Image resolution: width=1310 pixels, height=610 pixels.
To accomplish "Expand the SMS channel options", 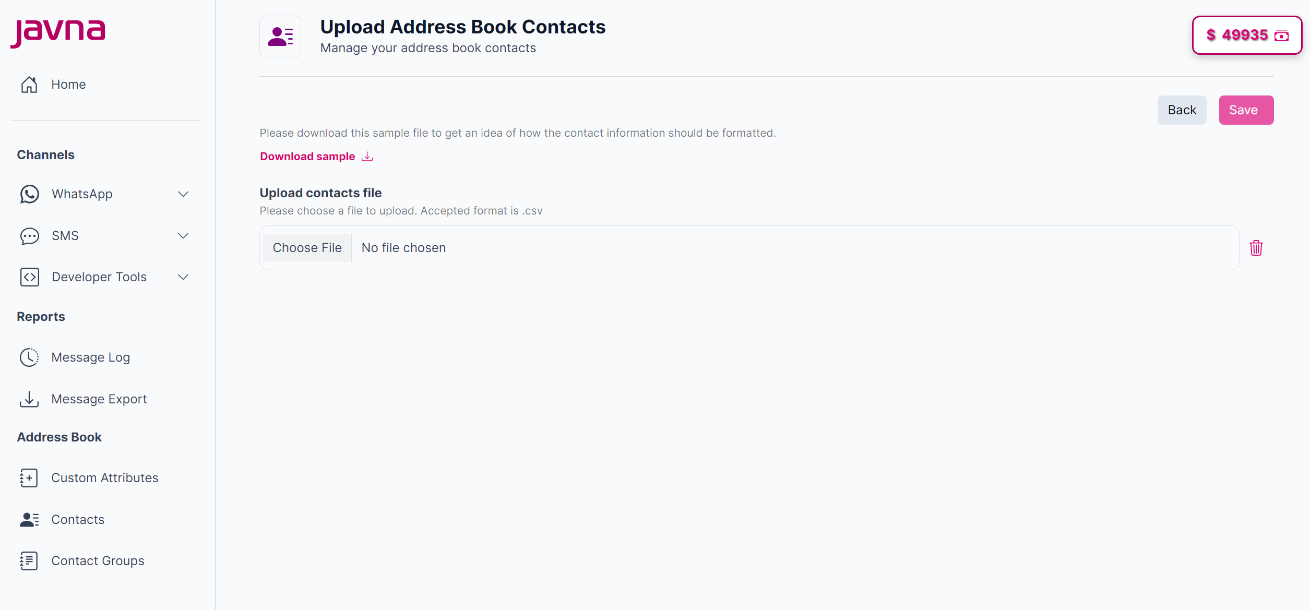I will 183,235.
